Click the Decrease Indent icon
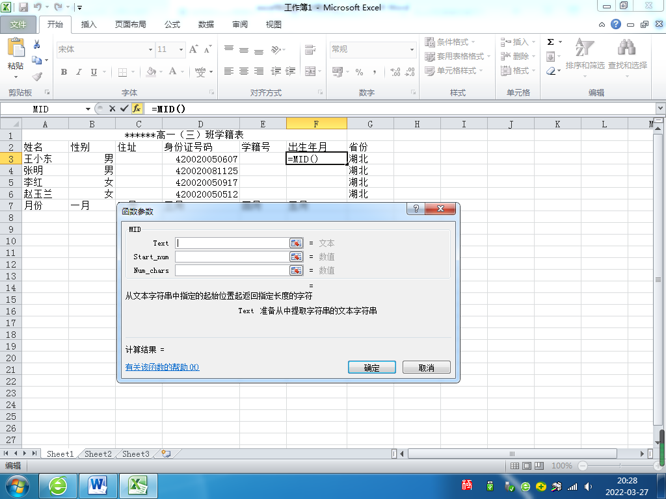 pos(276,71)
